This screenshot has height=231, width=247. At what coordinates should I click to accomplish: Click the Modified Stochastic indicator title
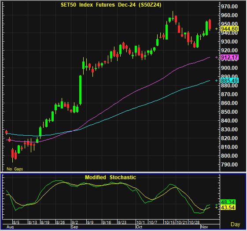pyautogui.click(x=111, y=177)
